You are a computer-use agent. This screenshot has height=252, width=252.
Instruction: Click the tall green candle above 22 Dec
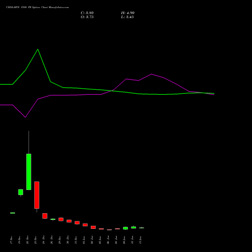[x=29, y=172]
